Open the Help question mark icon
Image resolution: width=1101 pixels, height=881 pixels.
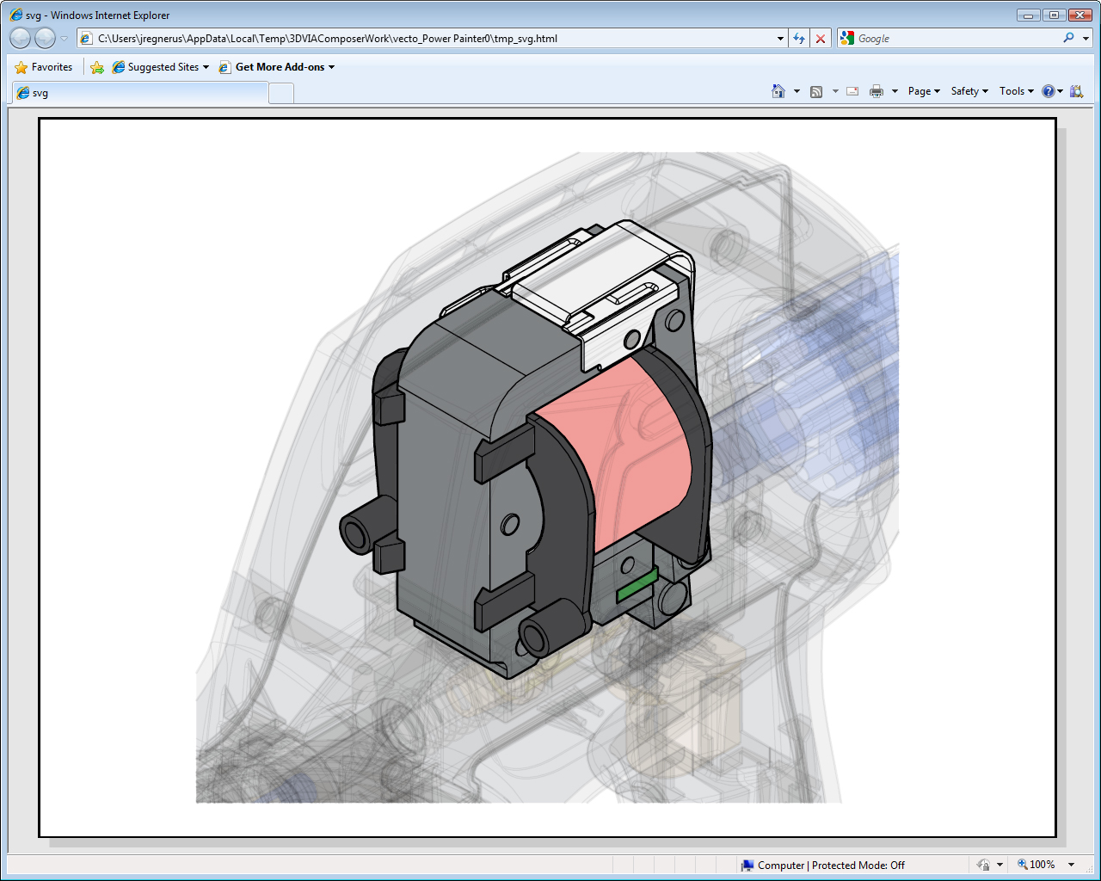click(x=1048, y=91)
